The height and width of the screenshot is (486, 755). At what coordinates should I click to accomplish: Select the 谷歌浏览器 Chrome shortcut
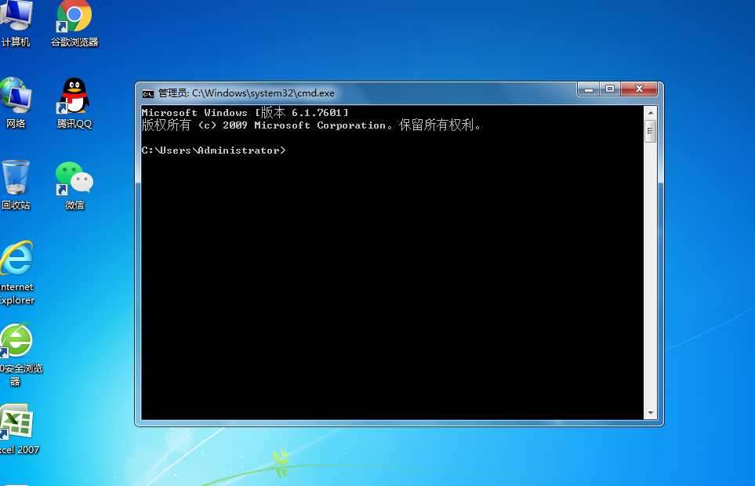pyautogui.click(x=74, y=24)
